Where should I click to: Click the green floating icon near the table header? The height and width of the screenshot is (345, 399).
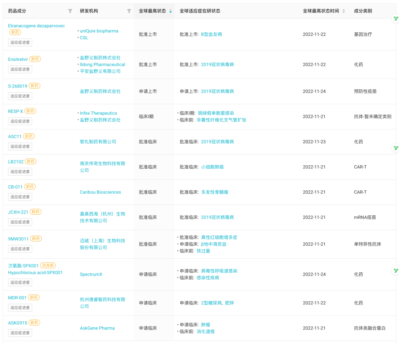395,18
